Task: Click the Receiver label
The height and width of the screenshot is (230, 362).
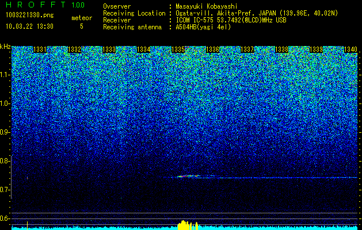Action: (117, 20)
